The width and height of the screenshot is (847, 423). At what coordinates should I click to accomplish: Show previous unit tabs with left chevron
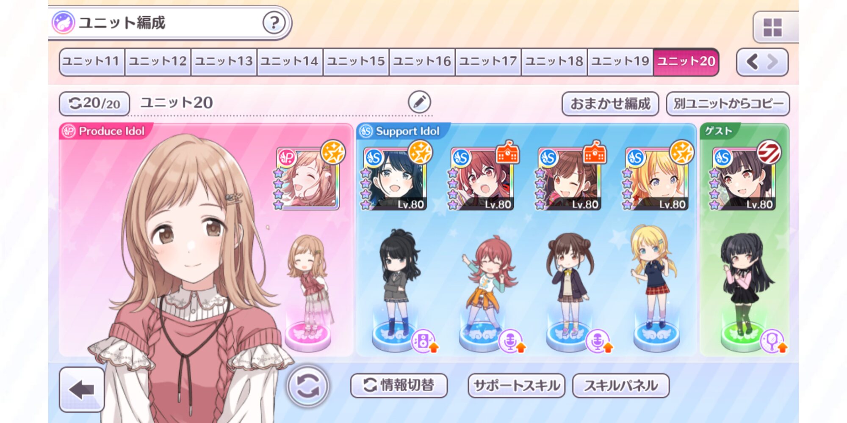[x=752, y=62]
